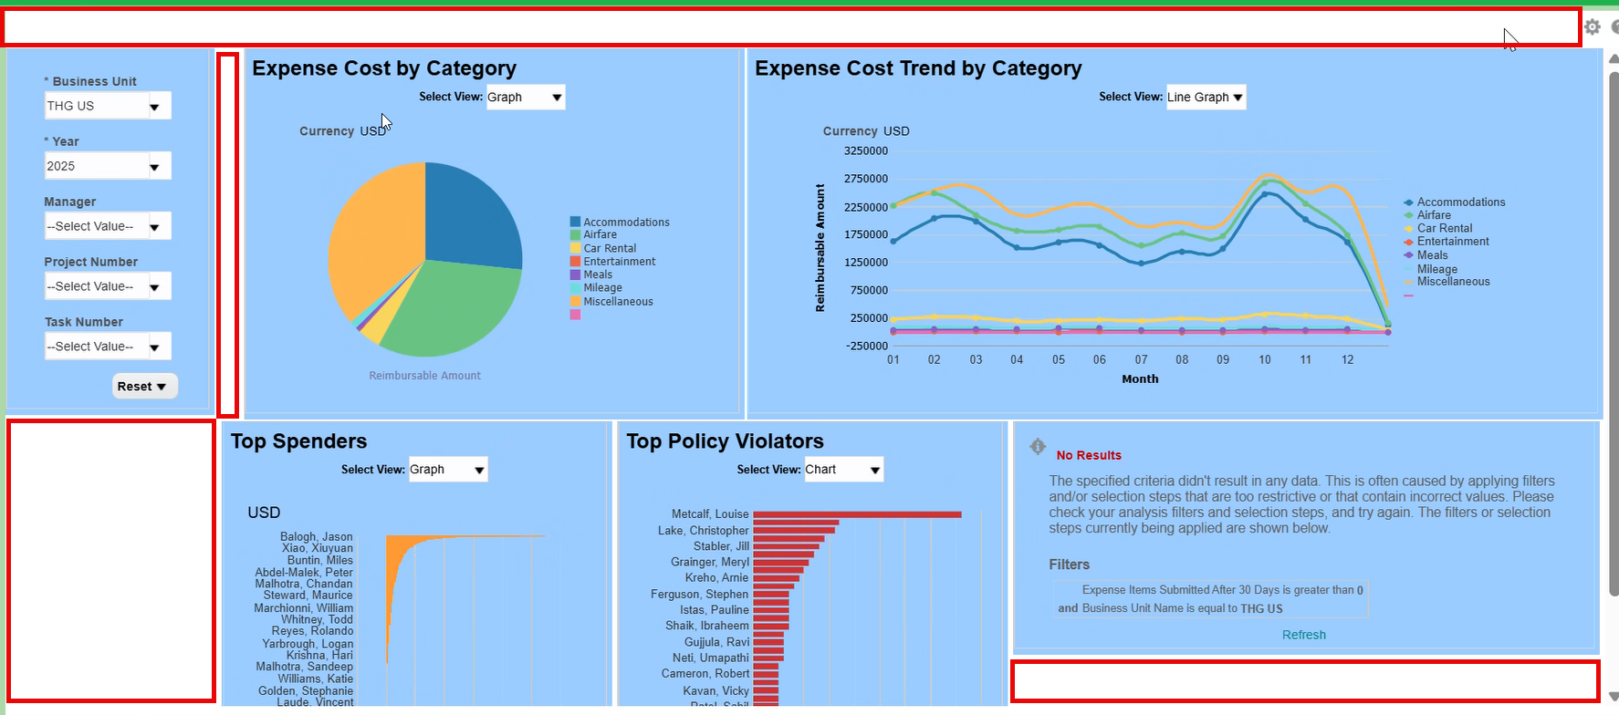Open the settings gear icon
The height and width of the screenshot is (715, 1619).
pos(1593,27)
